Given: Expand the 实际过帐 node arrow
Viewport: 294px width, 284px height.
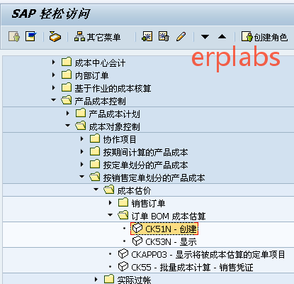Looking at the screenshot, I should coord(96,280).
